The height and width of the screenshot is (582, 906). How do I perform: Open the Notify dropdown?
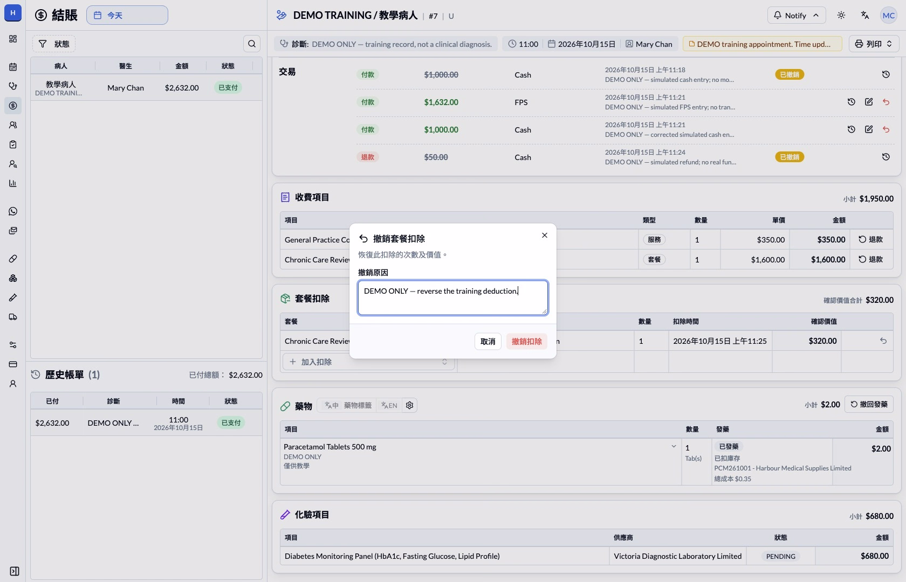[x=796, y=15]
